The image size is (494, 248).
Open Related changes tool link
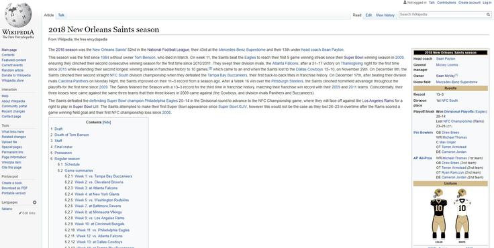click(14, 137)
